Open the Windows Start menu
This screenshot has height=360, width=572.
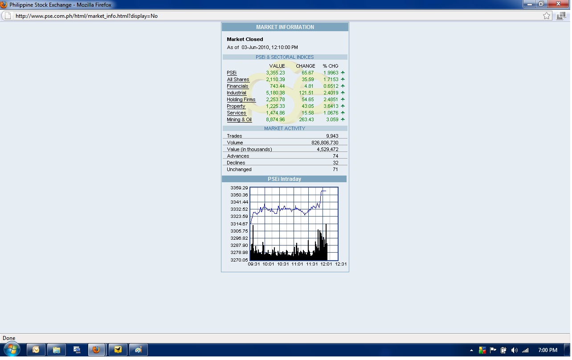11,350
